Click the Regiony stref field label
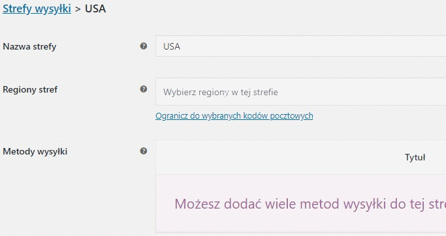446x236 pixels. [30, 89]
